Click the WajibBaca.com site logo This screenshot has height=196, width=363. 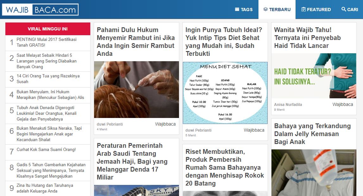(x=40, y=10)
